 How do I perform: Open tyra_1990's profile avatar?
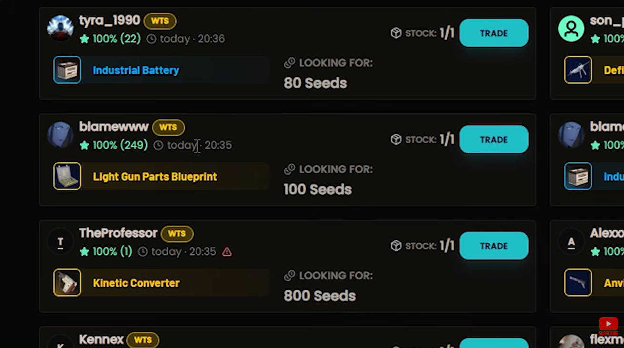[x=60, y=29]
